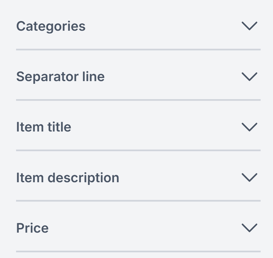Viewport: 273px width, 258px height.
Task: Click the chevron icon beside Separator line
Action: click(249, 76)
